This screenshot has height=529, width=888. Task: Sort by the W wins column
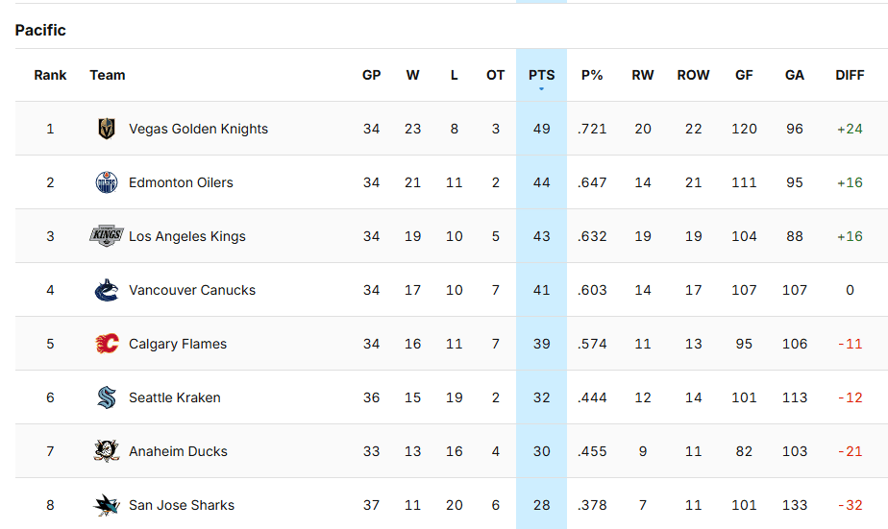click(x=412, y=75)
